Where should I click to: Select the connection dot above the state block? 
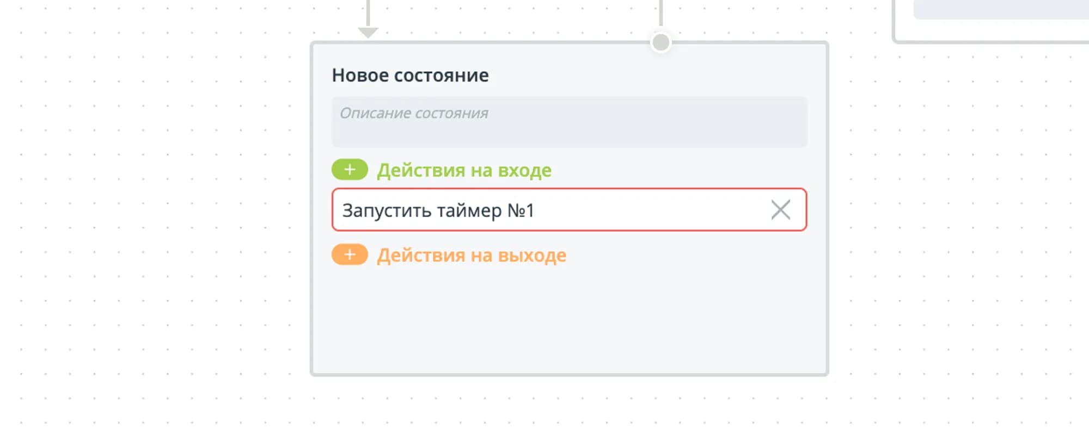(660, 41)
